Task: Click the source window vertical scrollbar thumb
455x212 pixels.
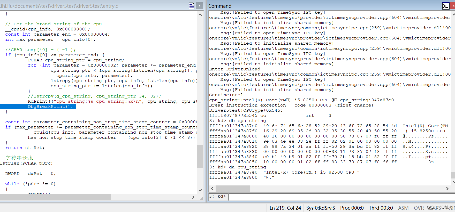Action: tap(200, 156)
